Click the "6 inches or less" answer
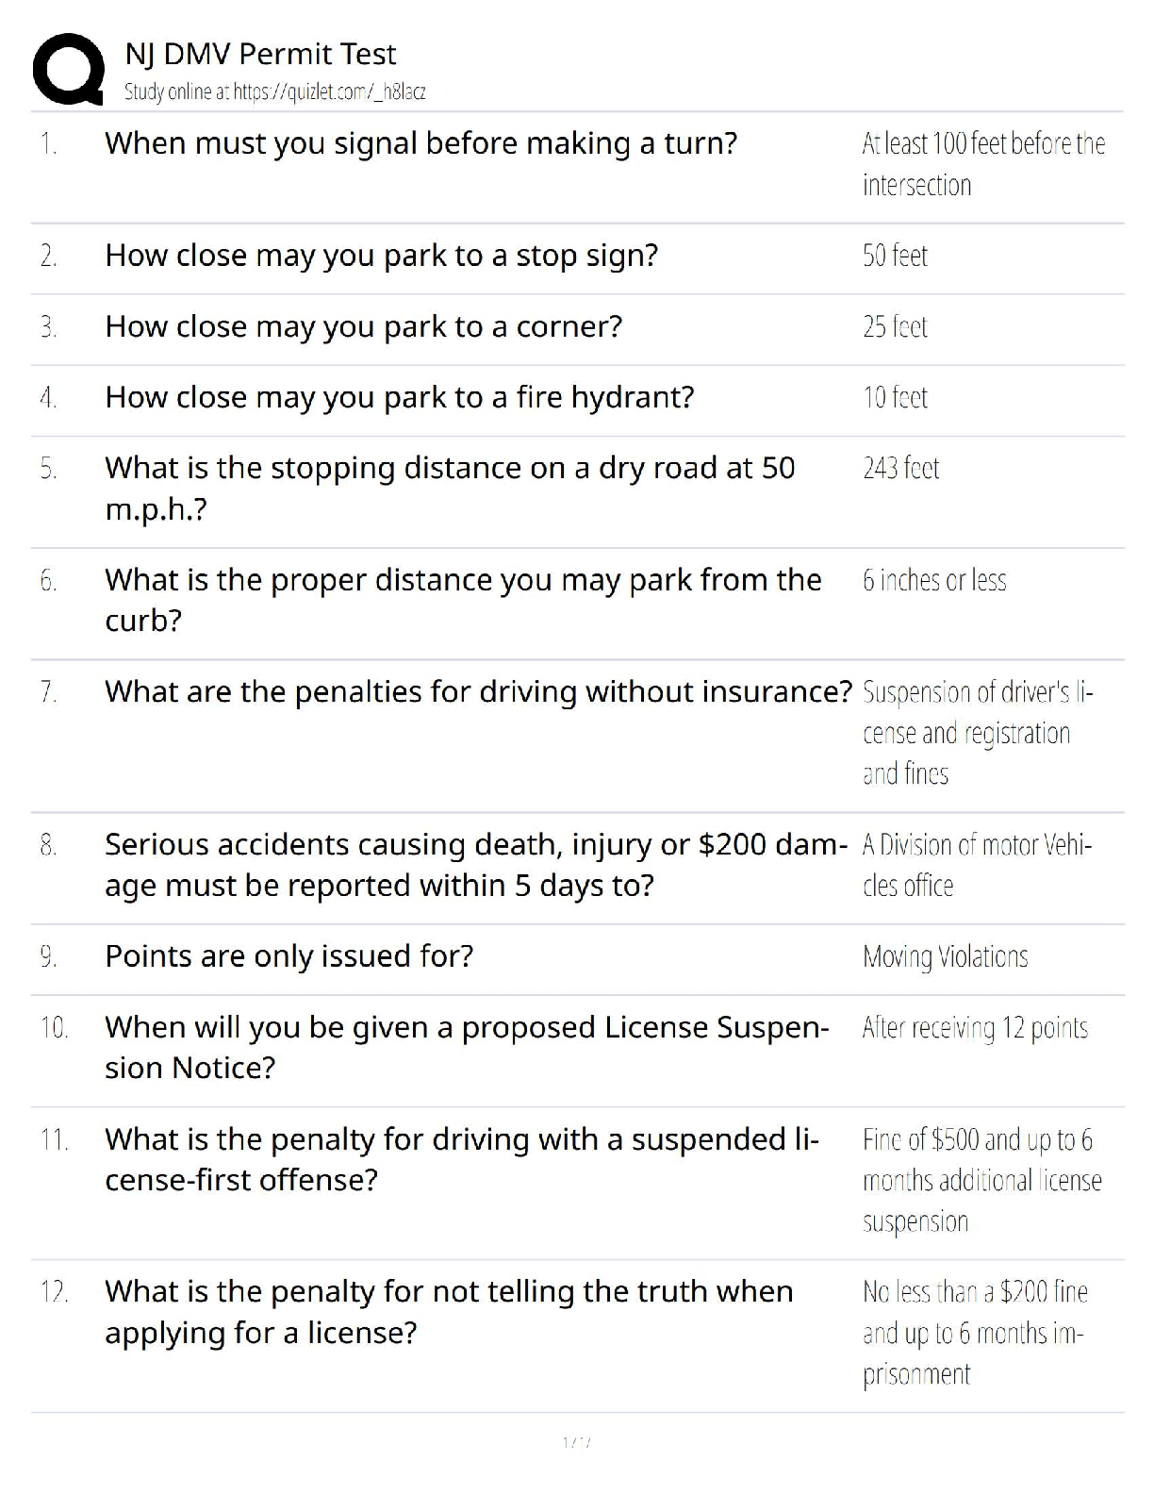 pos(933,580)
